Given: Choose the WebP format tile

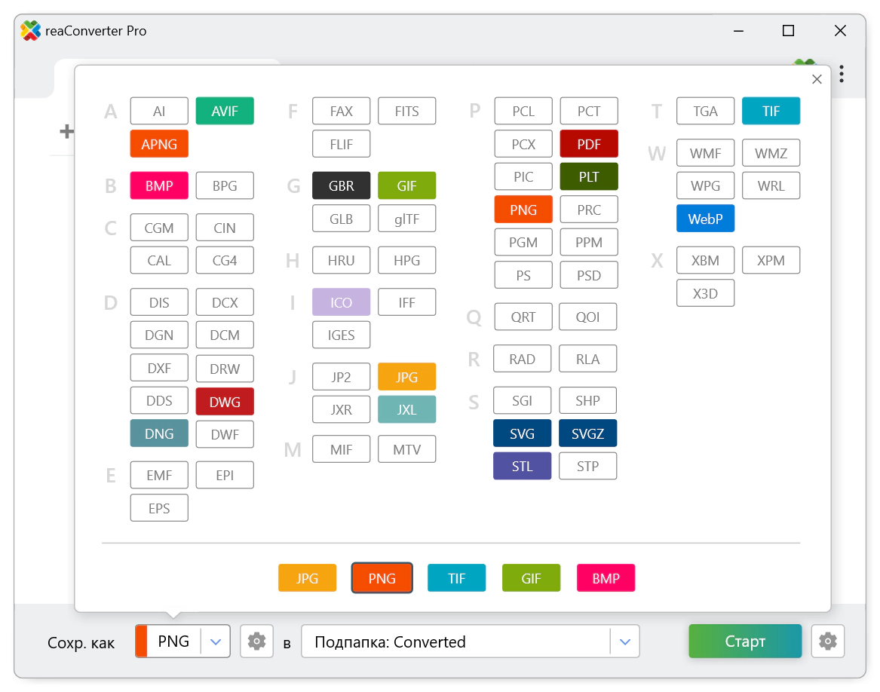Looking at the screenshot, I should coord(705,219).
